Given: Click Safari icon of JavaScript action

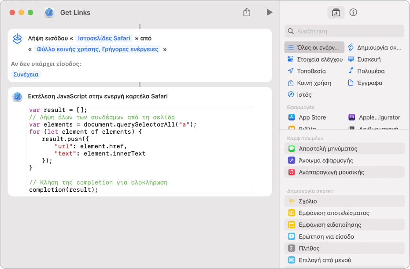Looking at the screenshot, I should (x=18, y=97).
